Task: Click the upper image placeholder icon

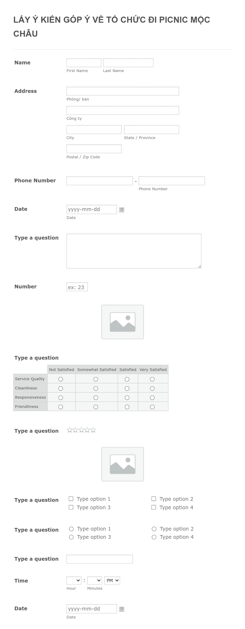Action: pyautogui.click(x=122, y=322)
